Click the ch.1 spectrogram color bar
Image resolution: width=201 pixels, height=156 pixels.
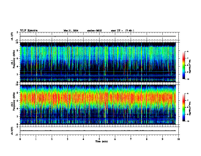click(x=183, y=65)
